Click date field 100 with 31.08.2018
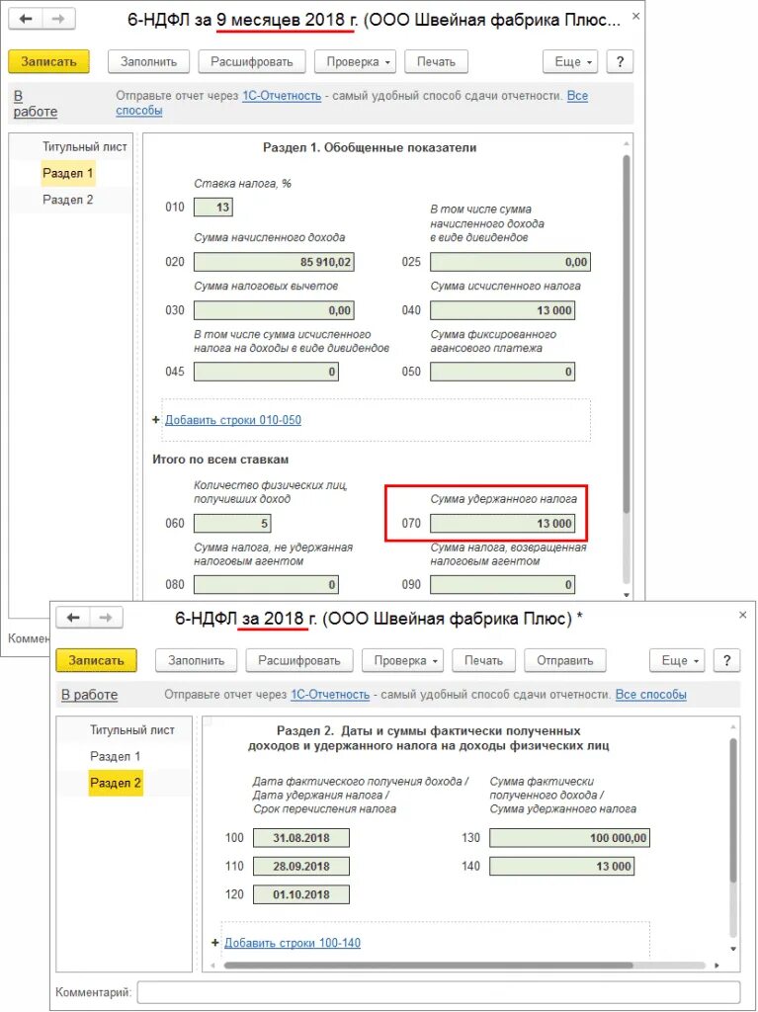The height and width of the screenshot is (1012, 758). (x=300, y=838)
